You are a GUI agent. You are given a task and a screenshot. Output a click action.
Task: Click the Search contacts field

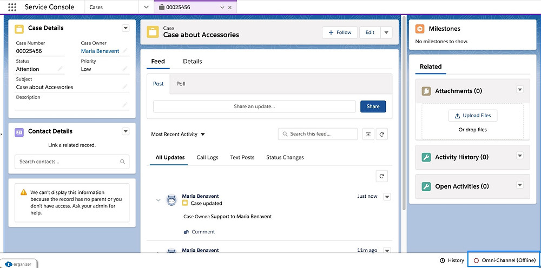click(x=72, y=162)
